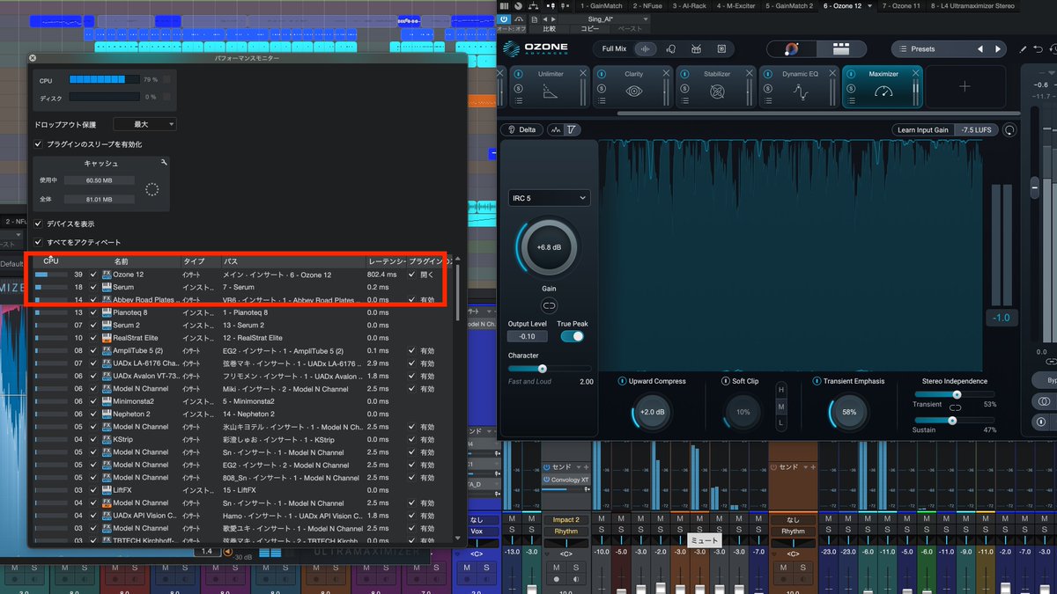Select the Stabilizer module icon
1057x594 pixels.
(x=717, y=91)
